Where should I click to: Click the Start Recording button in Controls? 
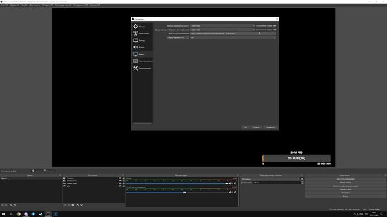(345, 183)
